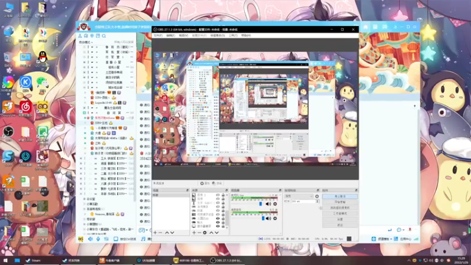Open OBS 文件(F) menu
The width and height of the screenshot is (471, 265).
point(158,35)
